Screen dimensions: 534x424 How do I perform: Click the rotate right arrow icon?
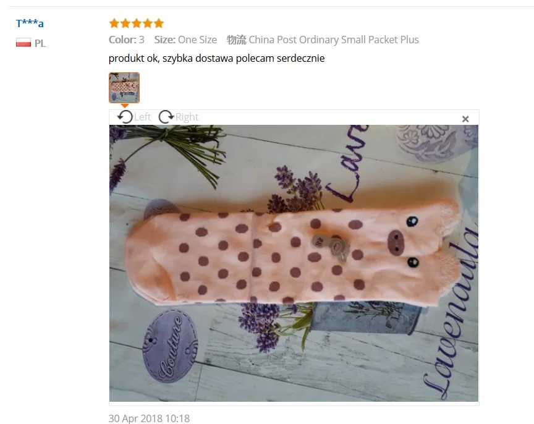(x=166, y=117)
